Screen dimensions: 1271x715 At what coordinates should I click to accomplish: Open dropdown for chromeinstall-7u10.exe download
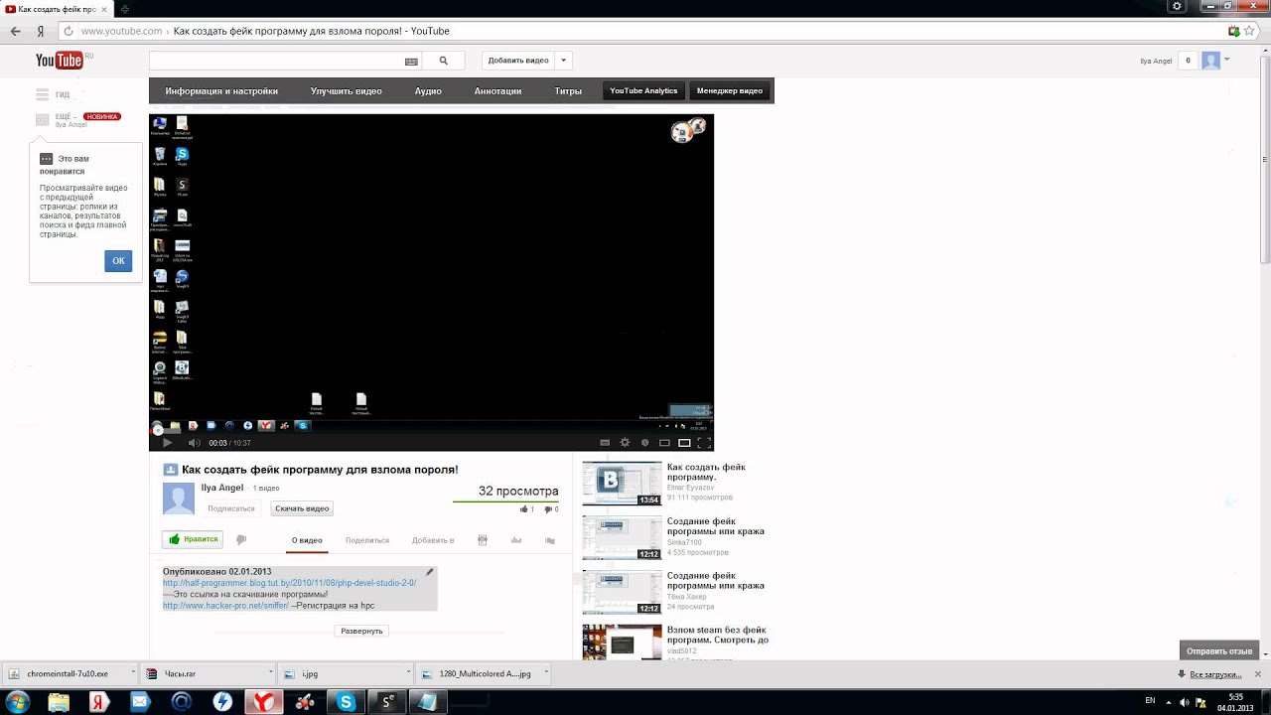132,673
